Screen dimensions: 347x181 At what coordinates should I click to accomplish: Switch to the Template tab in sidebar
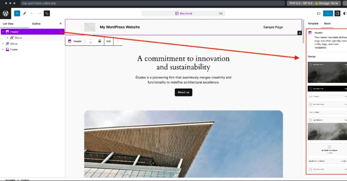(x=313, y=24)
